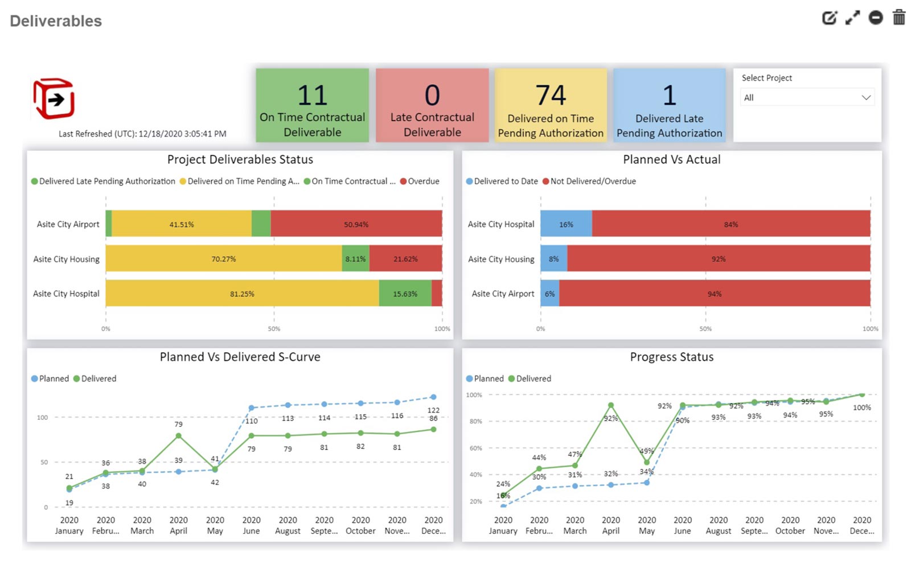911x569 pixels.
Task: Click Hospital 81.25% yellow bar segment
Action: tap(243, 293)
